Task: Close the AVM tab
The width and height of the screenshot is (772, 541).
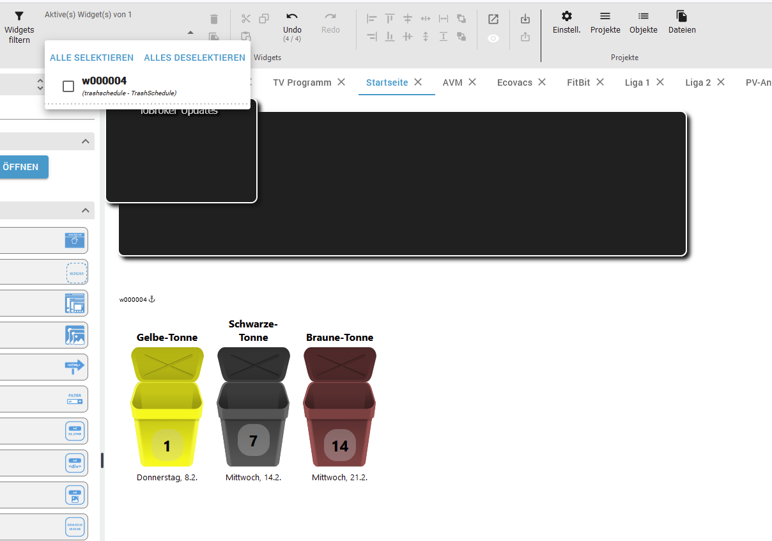Action: (472, 82)
